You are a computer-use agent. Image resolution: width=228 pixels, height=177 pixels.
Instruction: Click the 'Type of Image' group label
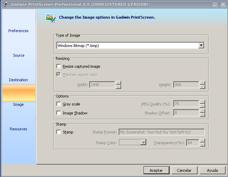pos(68,35)
